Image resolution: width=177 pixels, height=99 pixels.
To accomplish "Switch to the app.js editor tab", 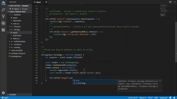I will 38,2.
